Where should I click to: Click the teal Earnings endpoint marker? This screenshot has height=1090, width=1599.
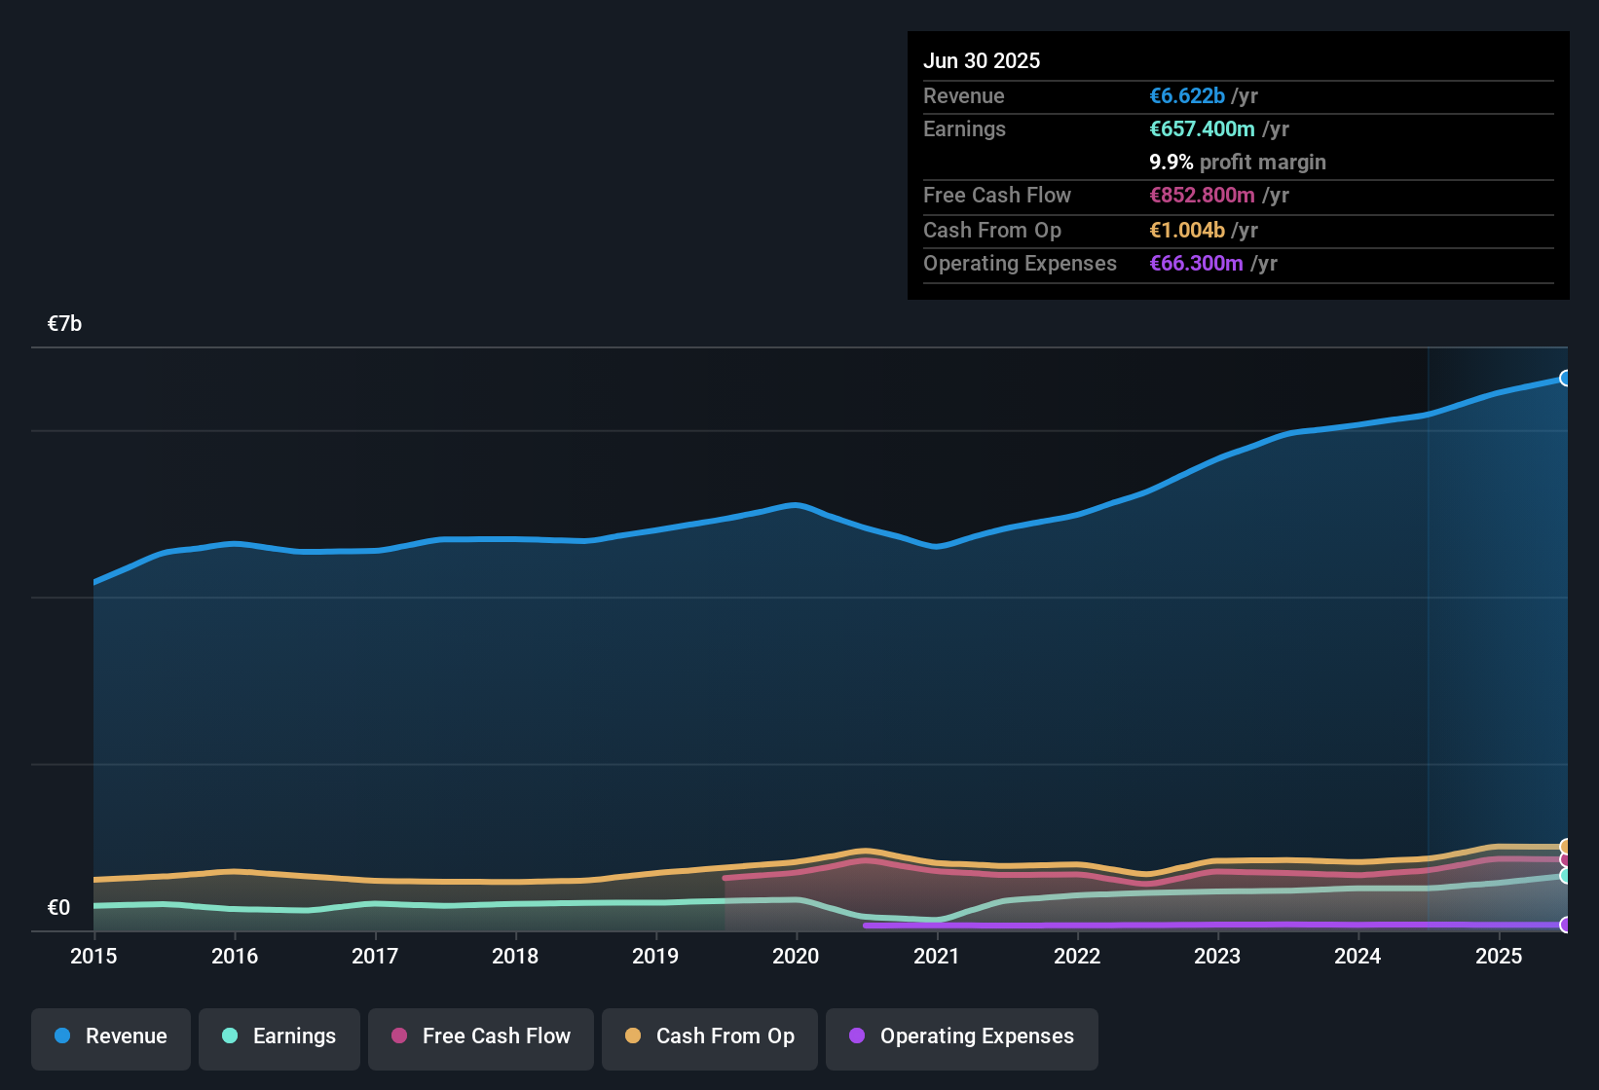tap(1566, 876)
